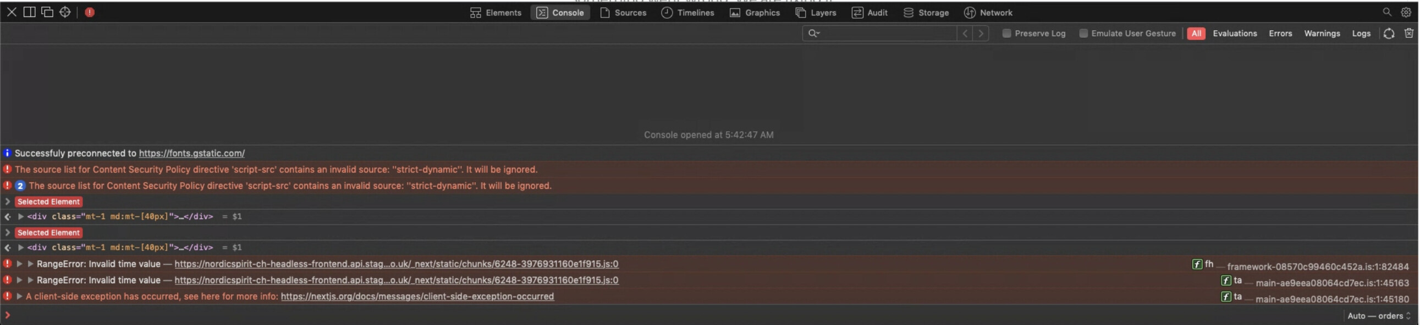Screen dimensions: 1420x325
Task: Click the reload page icon in console bar
Action: pos(1390,33)
